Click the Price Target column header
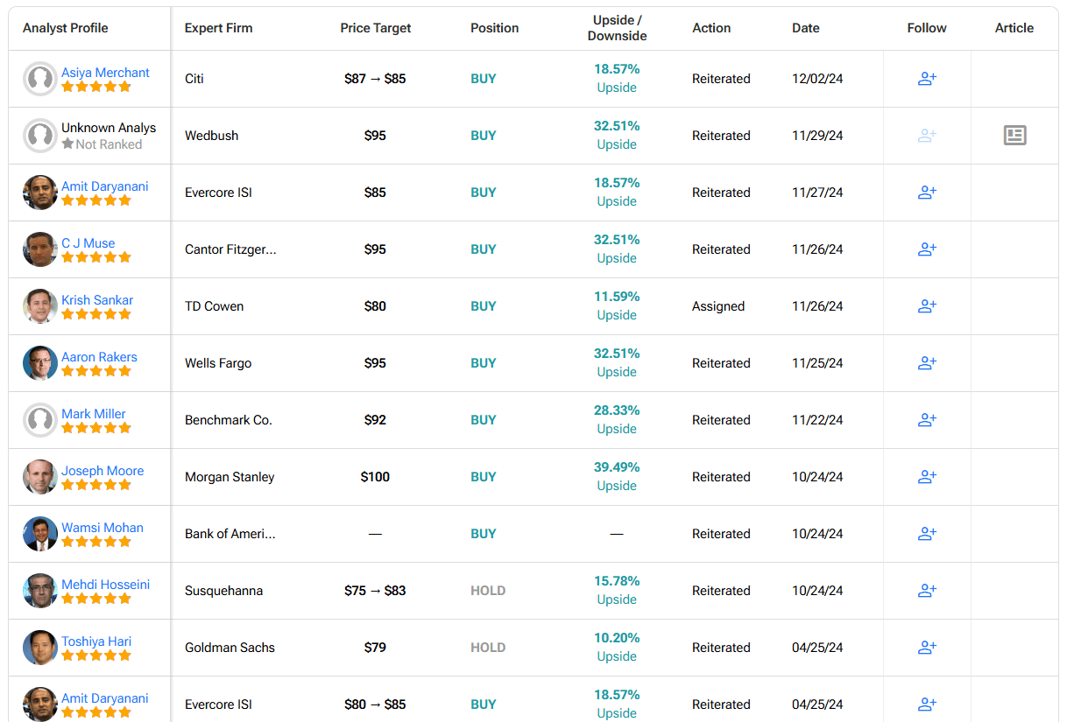Viewport: 1067px width, 722px height. (x=375, y=28)
